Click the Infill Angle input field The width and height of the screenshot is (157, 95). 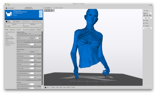coord(32,64)
